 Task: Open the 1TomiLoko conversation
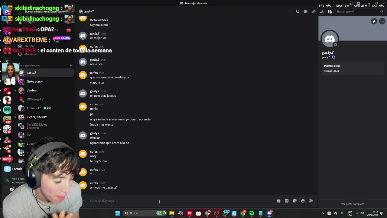click(45, 108)
